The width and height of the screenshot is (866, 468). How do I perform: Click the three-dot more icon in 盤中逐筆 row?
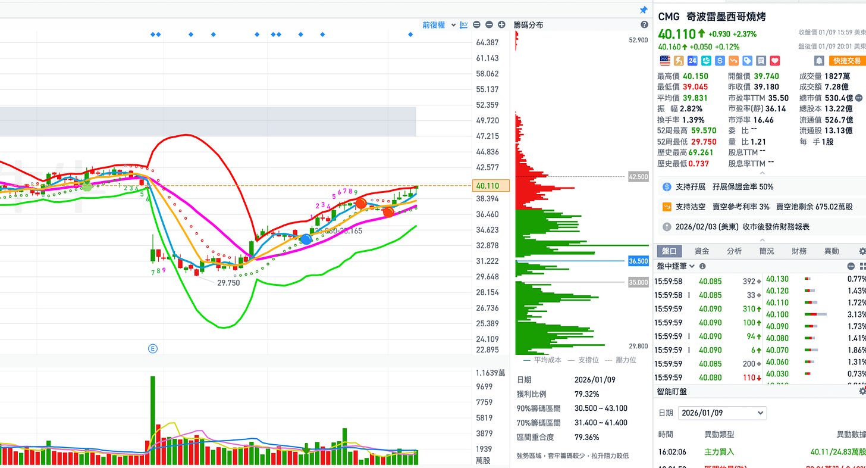coord(851,266)
